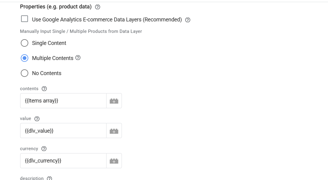Click help icon beside Multiple Contents

click(78, 58)
